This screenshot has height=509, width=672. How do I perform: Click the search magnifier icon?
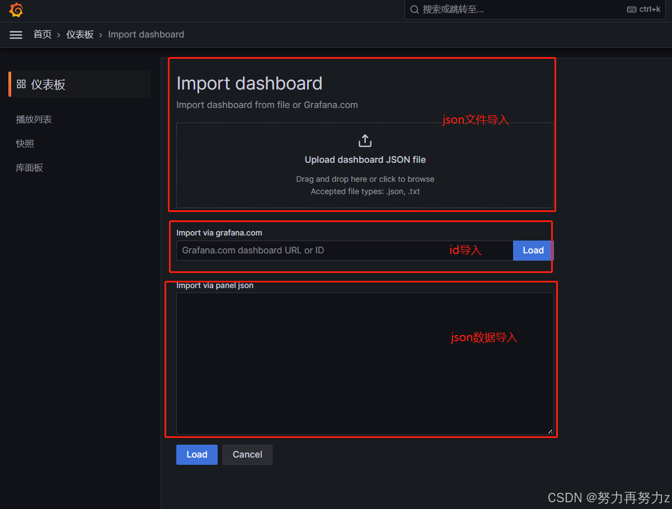coord(415,10)
